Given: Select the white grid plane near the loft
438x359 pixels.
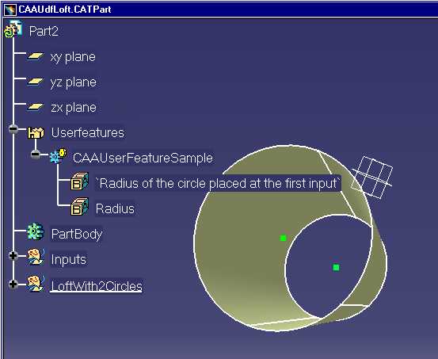Looking at the screenshot, I should coord(372,178).
